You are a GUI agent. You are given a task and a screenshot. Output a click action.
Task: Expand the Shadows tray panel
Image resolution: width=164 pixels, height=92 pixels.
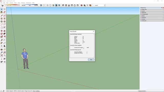pos(152,18)
